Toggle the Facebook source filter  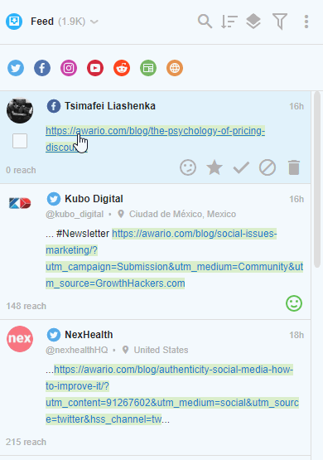pos(42,68)
